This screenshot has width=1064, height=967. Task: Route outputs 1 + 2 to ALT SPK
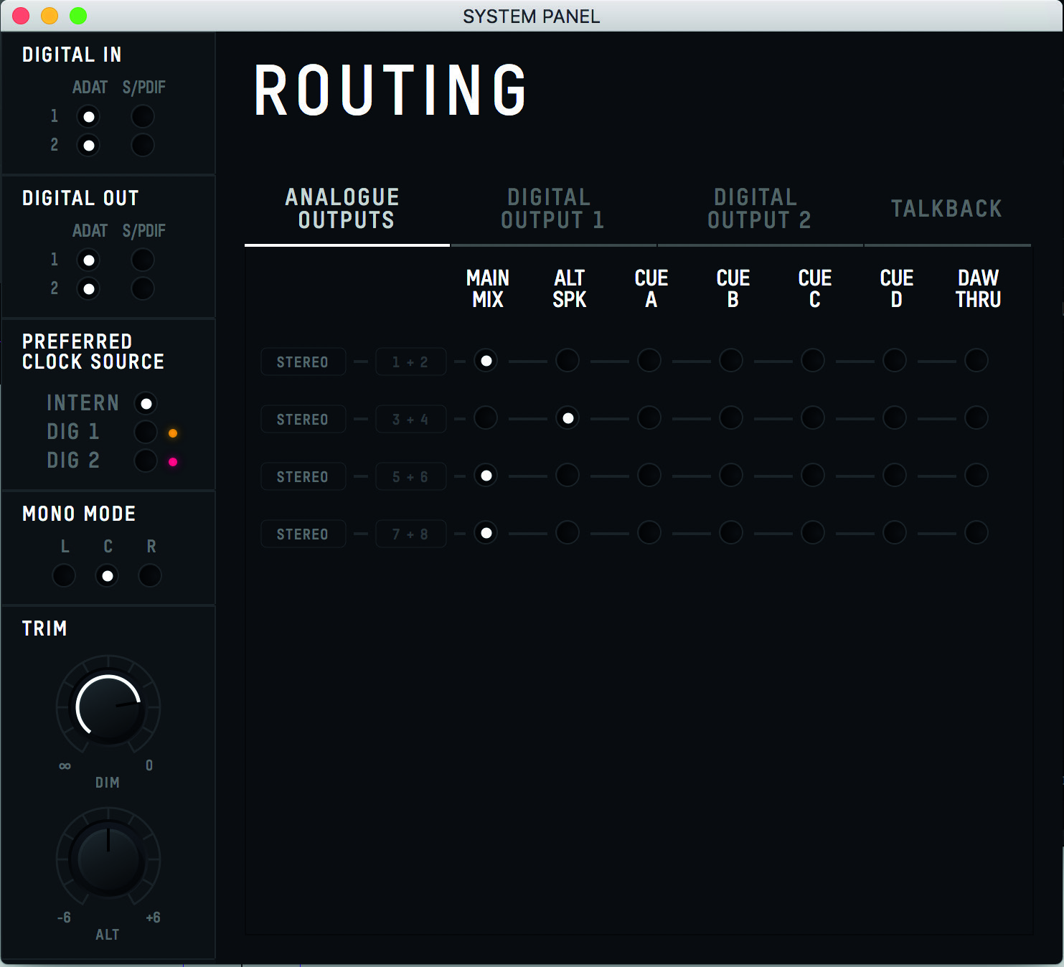(x=568, y=360)
